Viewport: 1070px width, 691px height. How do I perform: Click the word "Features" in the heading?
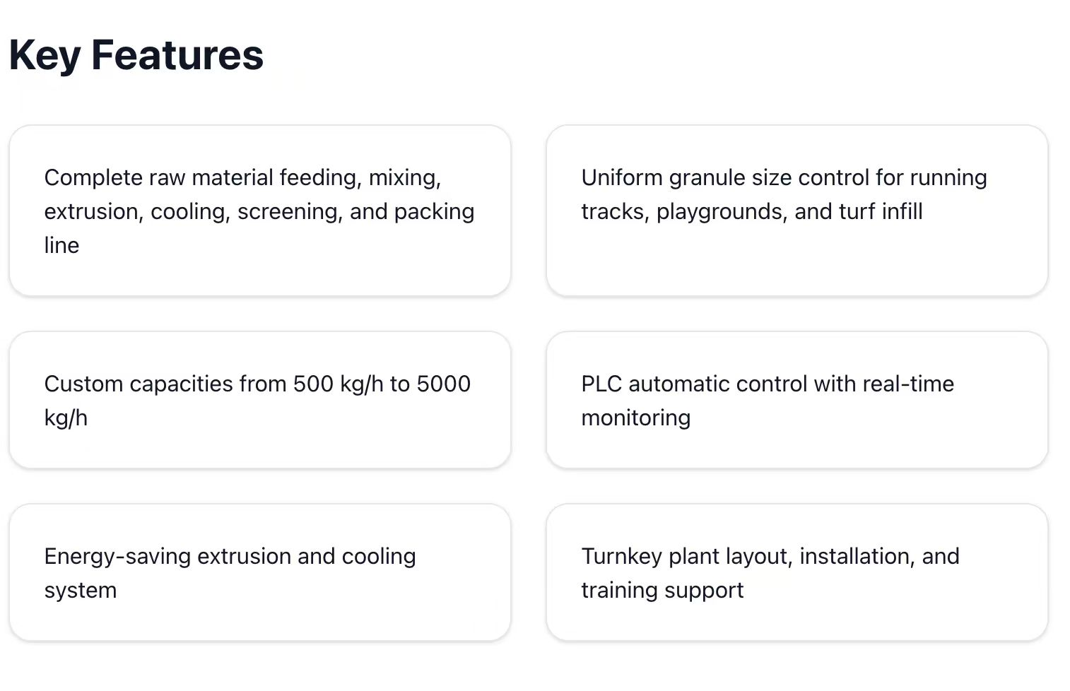tap(177, 55)
